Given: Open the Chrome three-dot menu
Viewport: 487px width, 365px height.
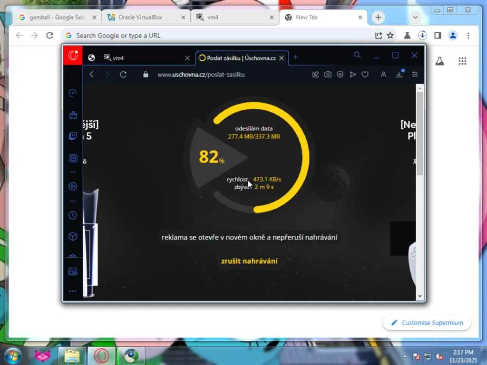Looking at the screenshot, I should (468, 36).
